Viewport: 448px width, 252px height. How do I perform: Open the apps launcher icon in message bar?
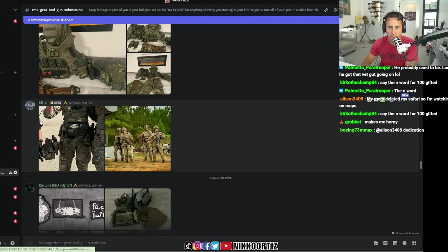point(414,243)
